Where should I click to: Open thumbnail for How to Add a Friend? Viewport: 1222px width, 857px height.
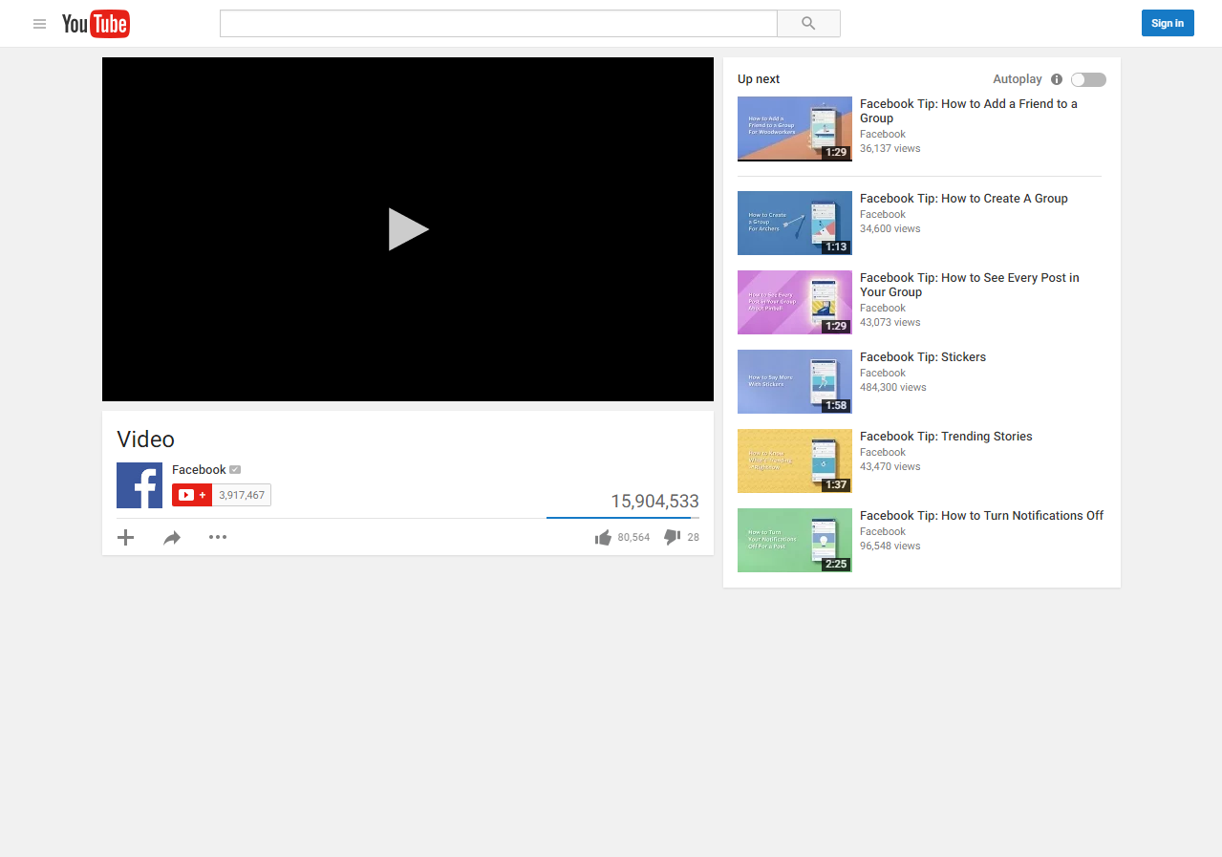(795, 129)
